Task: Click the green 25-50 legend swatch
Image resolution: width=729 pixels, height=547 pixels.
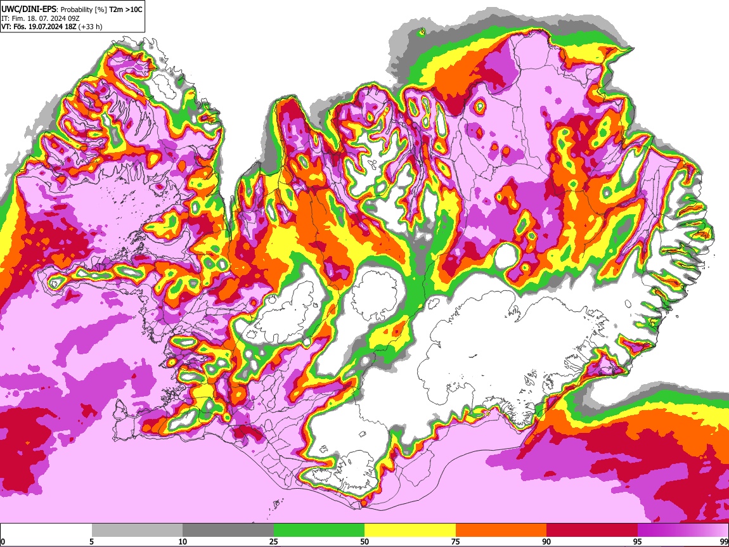Action: pos(319,530)
